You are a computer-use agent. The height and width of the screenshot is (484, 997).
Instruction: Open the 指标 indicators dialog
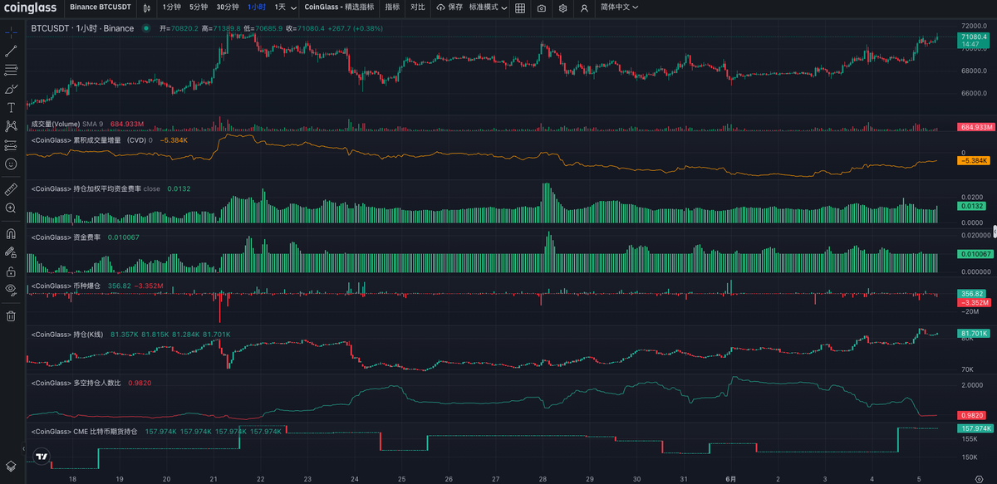point(392,7)
